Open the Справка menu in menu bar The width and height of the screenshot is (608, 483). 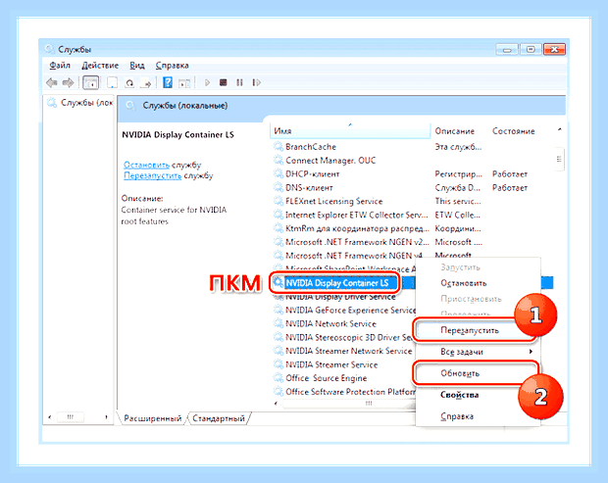tap(173, 66)
